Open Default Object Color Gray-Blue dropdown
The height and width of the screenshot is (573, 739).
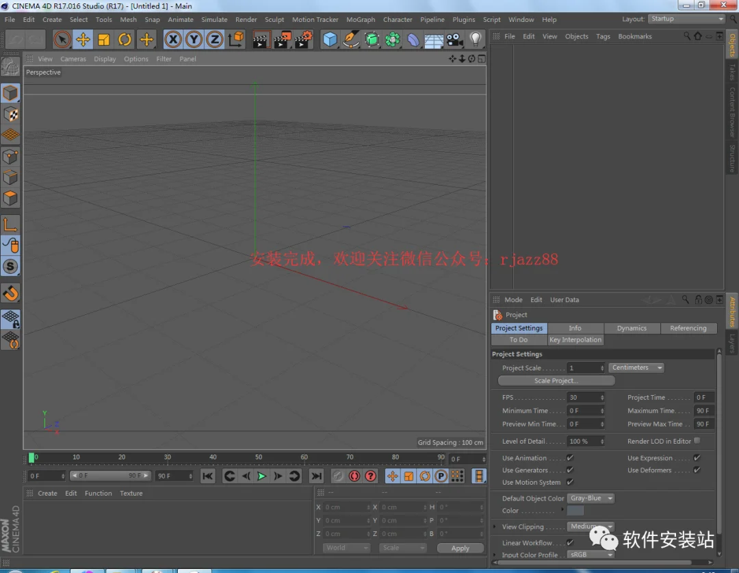click(x=591, y=498)
